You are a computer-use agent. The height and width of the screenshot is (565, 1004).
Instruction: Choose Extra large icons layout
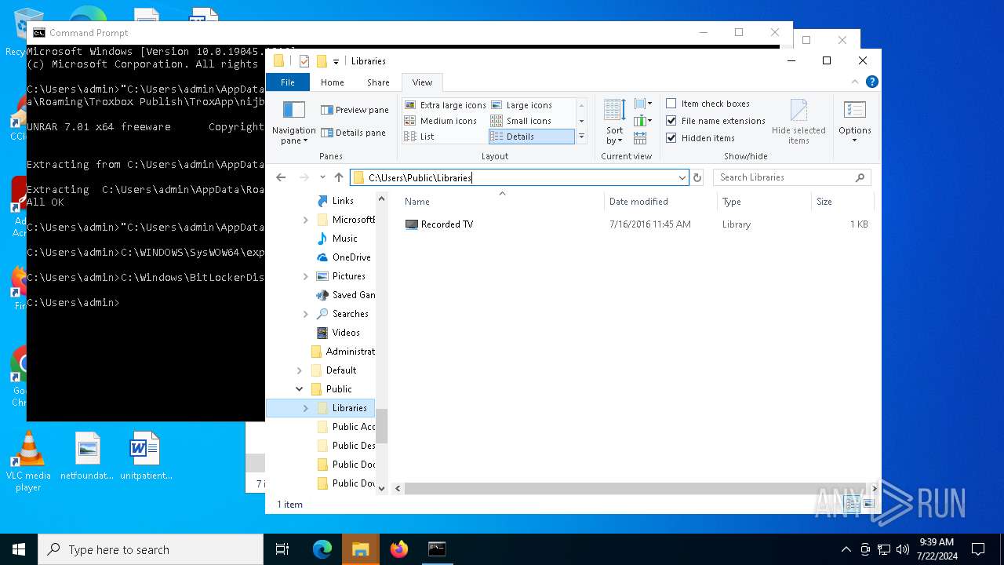click(x=445, y=105)
